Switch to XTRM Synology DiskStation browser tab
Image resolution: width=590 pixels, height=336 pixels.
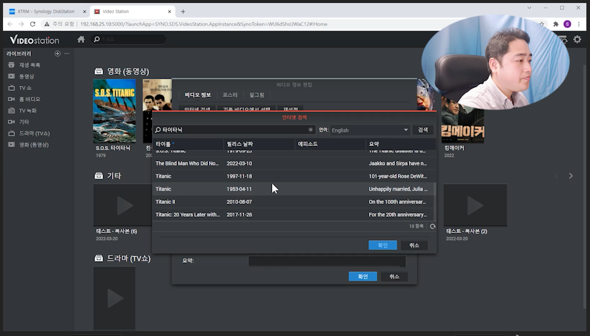click(x=46, y=12)
